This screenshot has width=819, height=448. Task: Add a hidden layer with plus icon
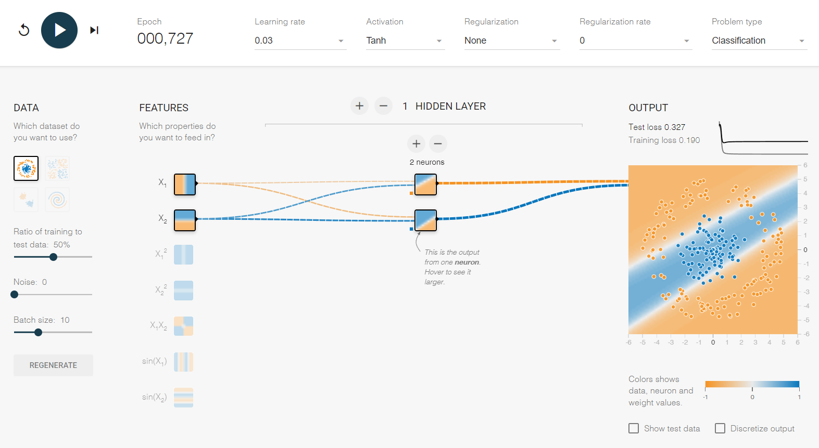[359, 106]
